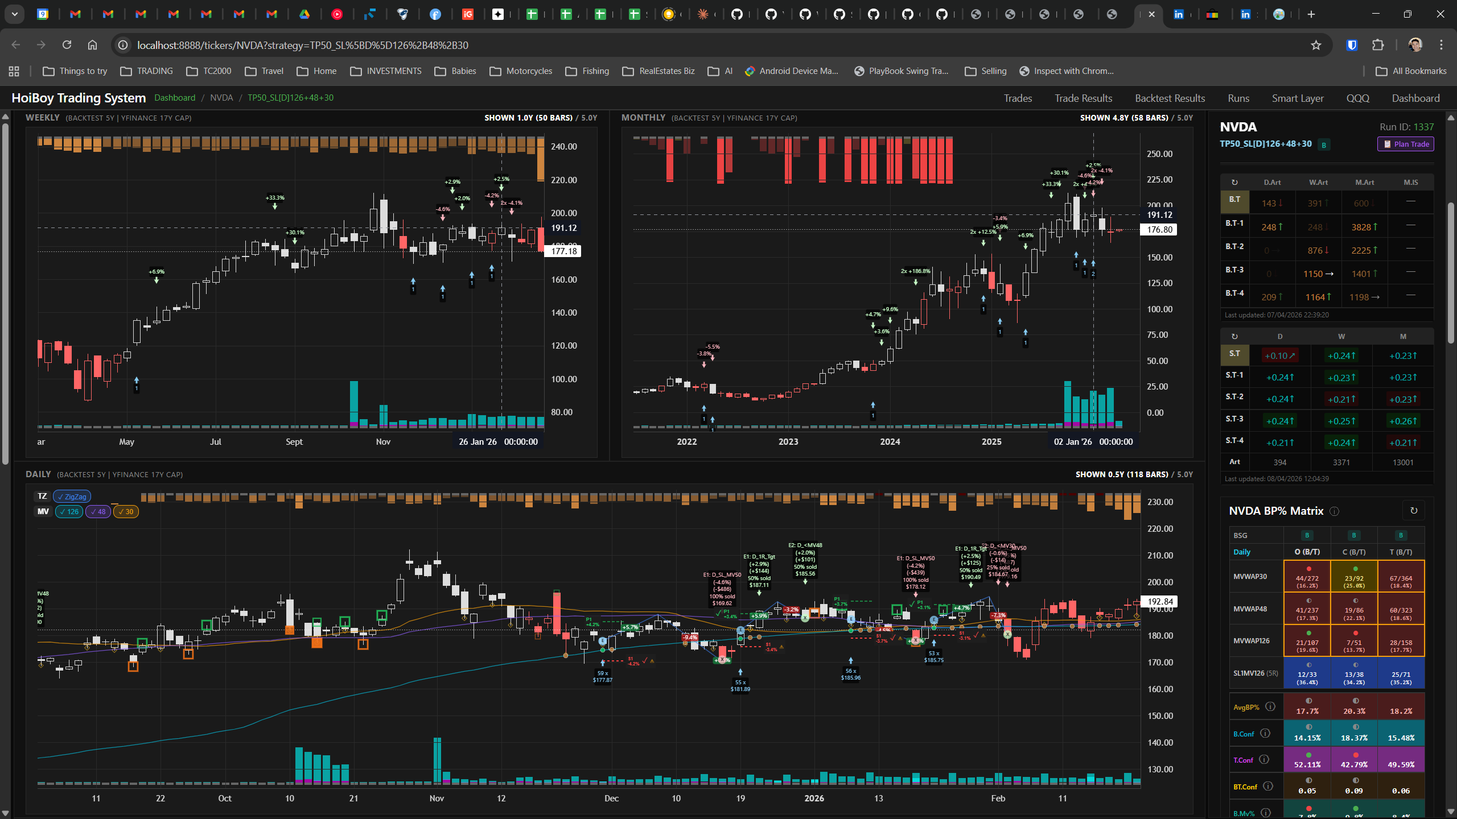The width and height of the screenshot is (1457, 819).
Task: View site information for localhost
Action: click(x=123, y=45)
